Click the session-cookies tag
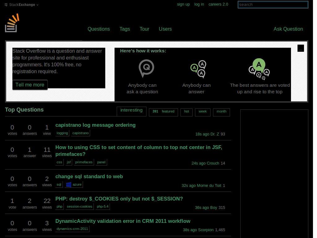Image resolution: width=317 pixels, height=238 pixels. 80,207
